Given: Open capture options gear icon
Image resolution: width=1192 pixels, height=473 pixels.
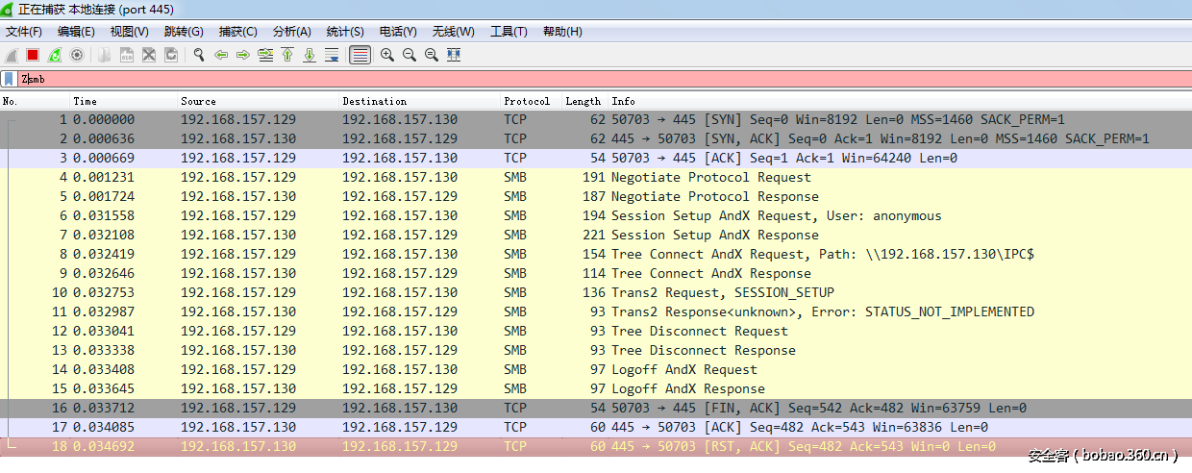Looking at the screenshot, I should [x=77, y=55].
